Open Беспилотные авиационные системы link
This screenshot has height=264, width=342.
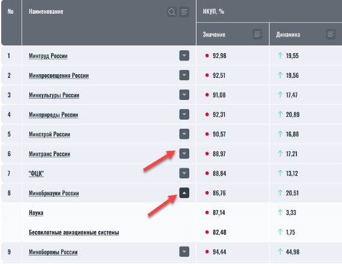point(74,232)
